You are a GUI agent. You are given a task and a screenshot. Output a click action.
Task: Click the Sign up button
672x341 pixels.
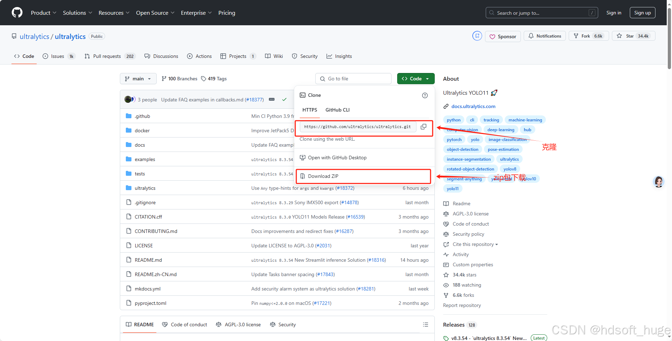tap(642, 13)
